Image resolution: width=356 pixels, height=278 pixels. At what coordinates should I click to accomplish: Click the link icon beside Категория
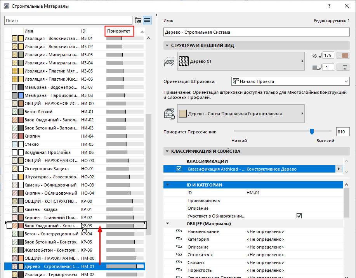pyautogui.click(x=179, y=239)
